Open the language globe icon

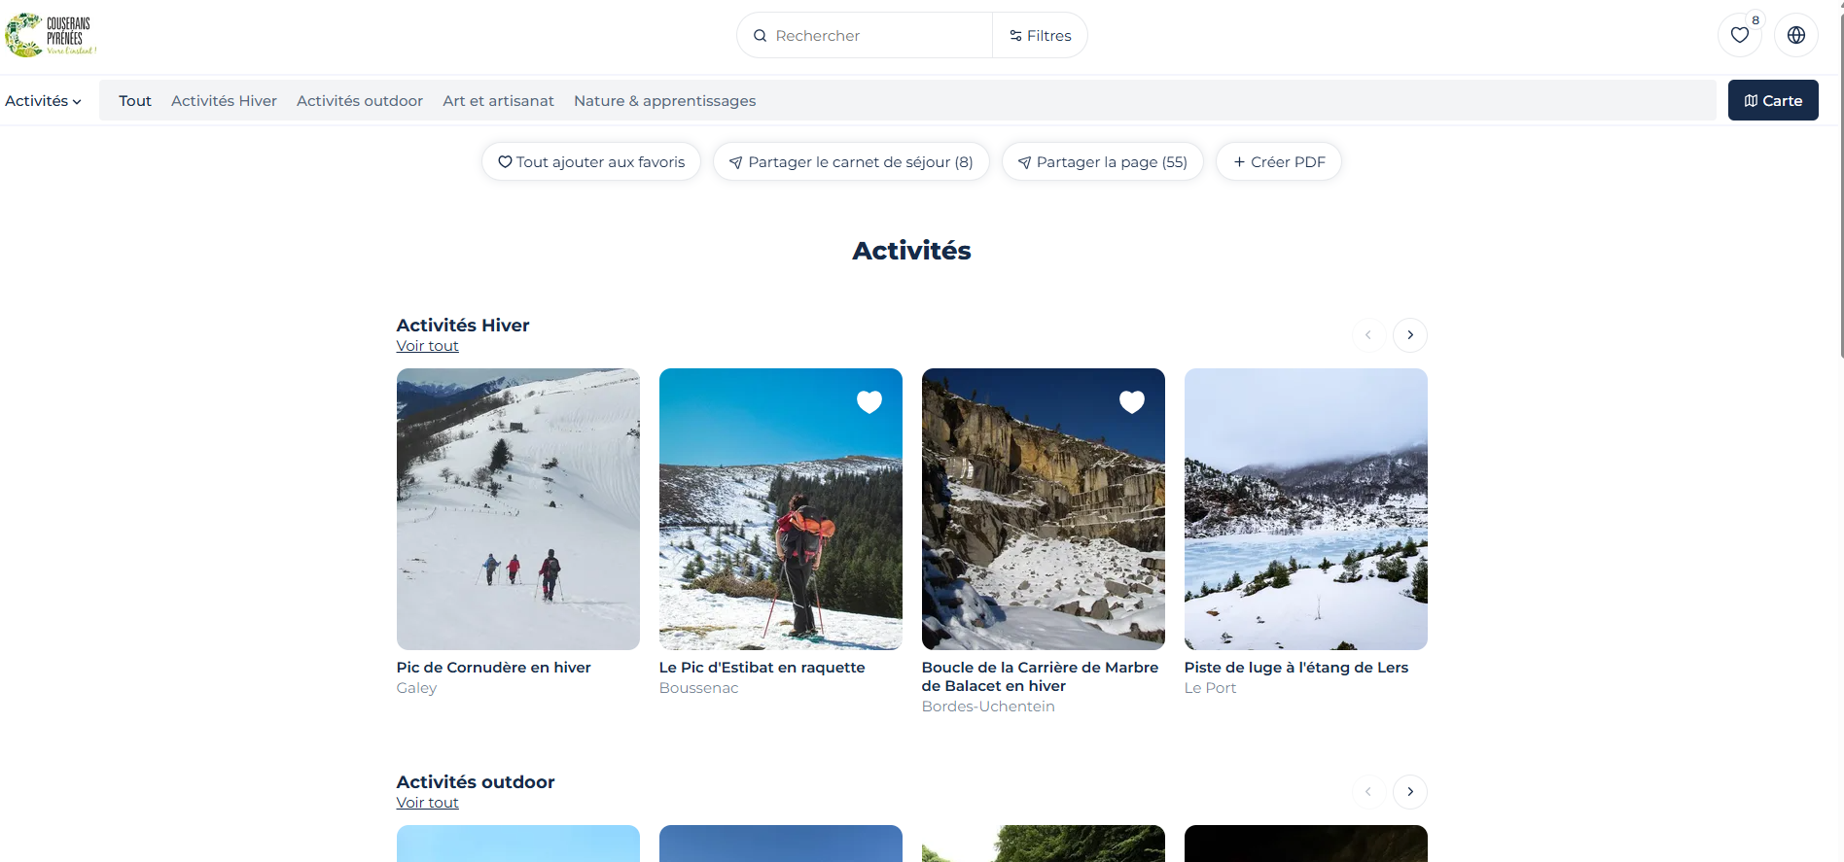click(x=1795, y=36)
